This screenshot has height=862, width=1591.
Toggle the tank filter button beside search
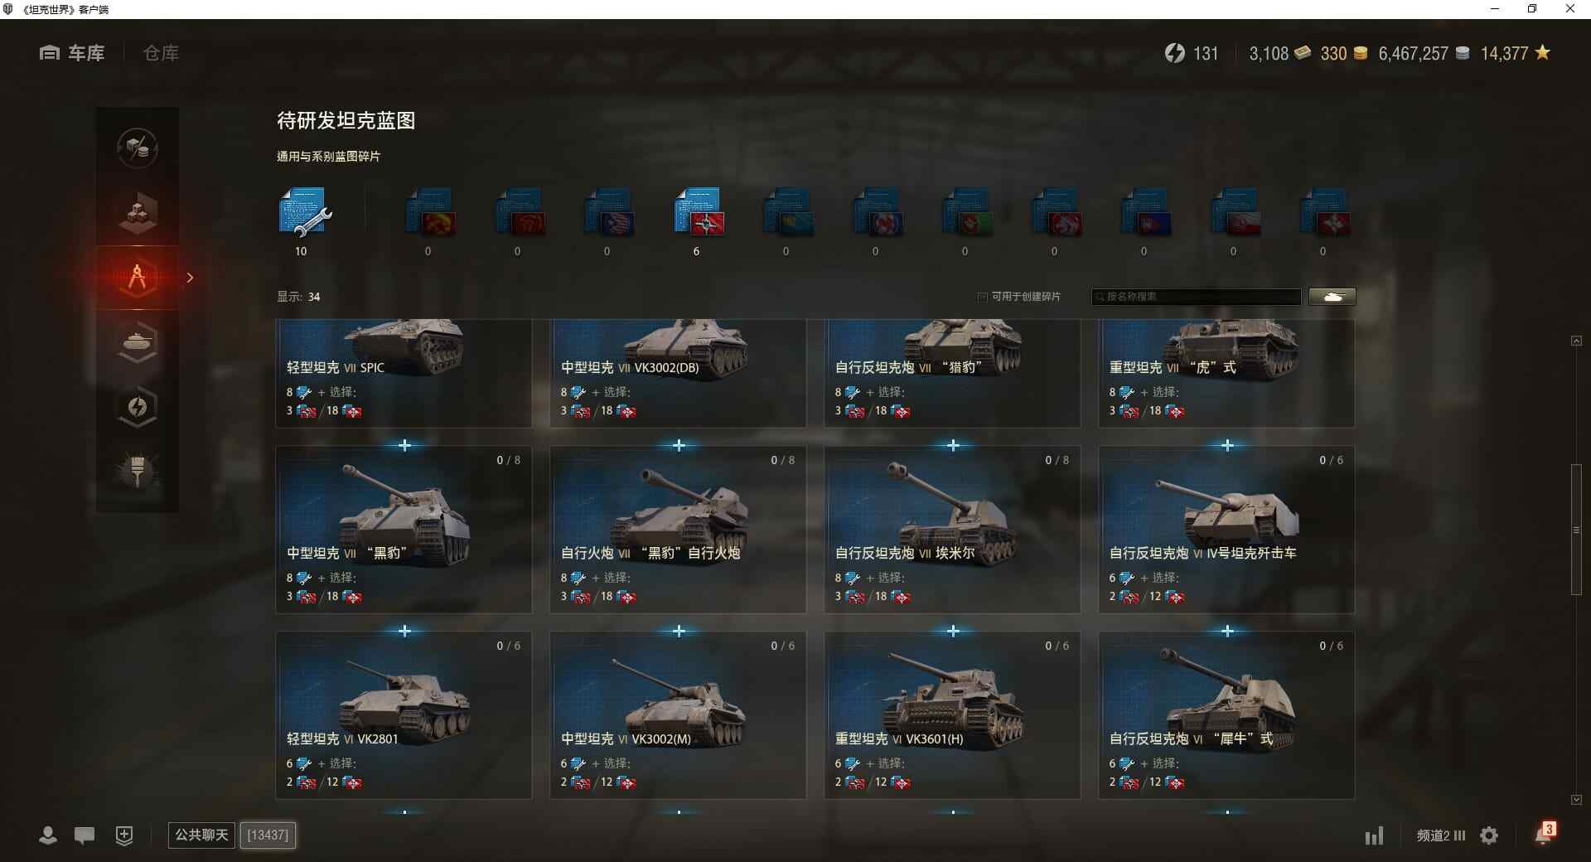[1332, 297]
